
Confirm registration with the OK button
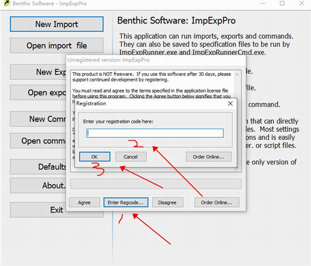[94, 157]
